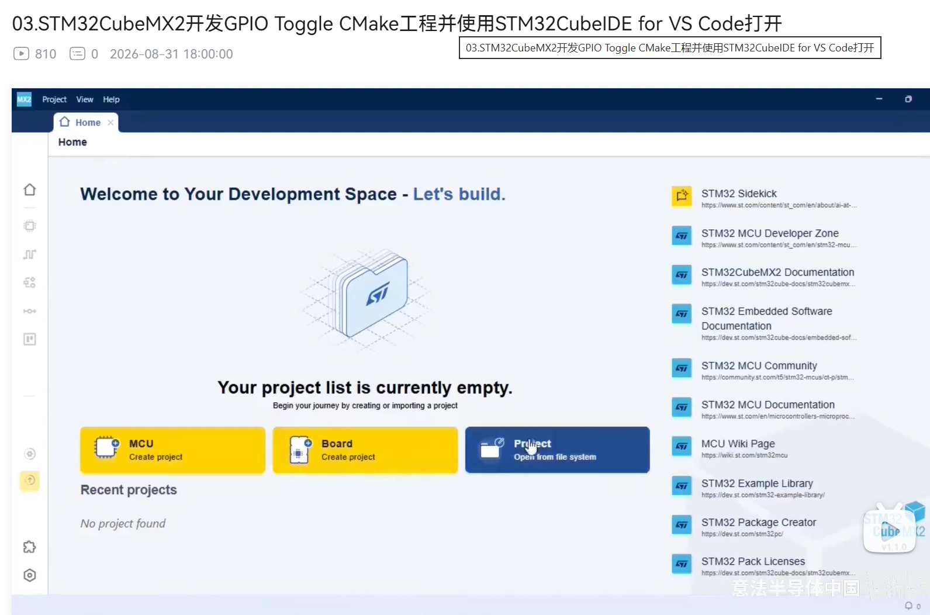The width and height of the screenshot is (930, 615).
Task: Open the extensions puzzle icon in the sidebar
Action: (30, 547)
